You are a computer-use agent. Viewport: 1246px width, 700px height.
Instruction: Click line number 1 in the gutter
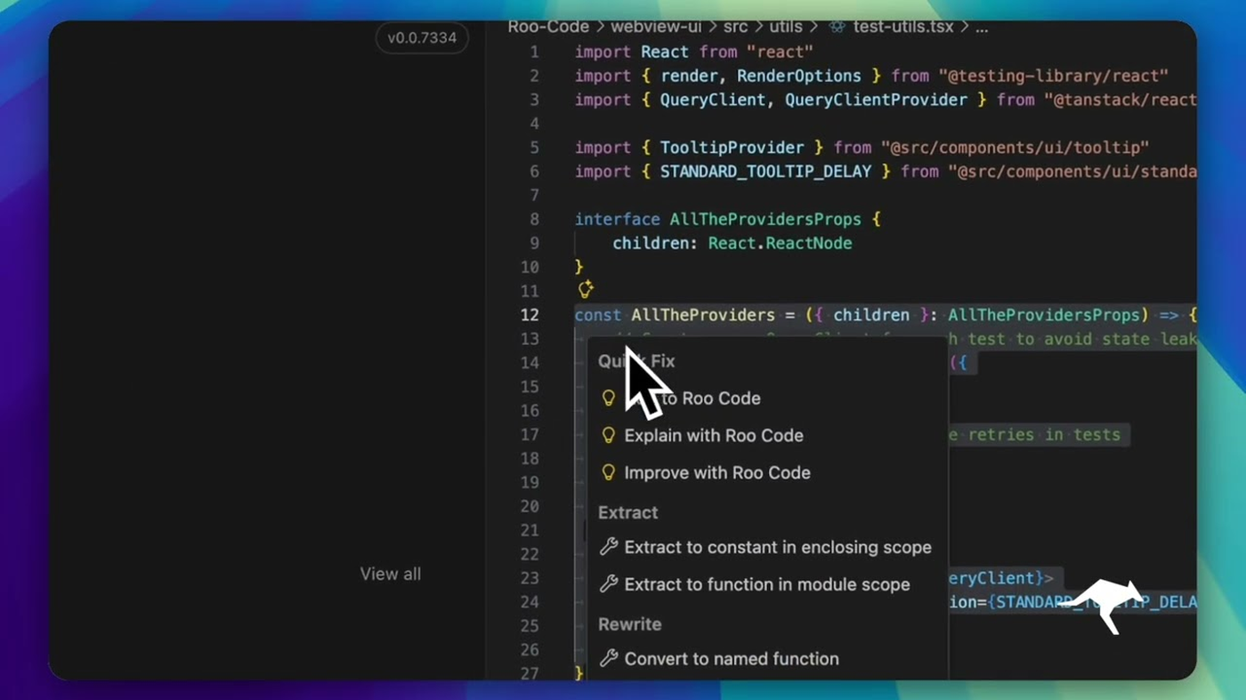pyautogui.click(x=534, y=52)
